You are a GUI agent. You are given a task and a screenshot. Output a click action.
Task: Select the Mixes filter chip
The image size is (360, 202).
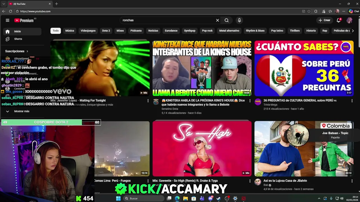(x=120, y=31)
